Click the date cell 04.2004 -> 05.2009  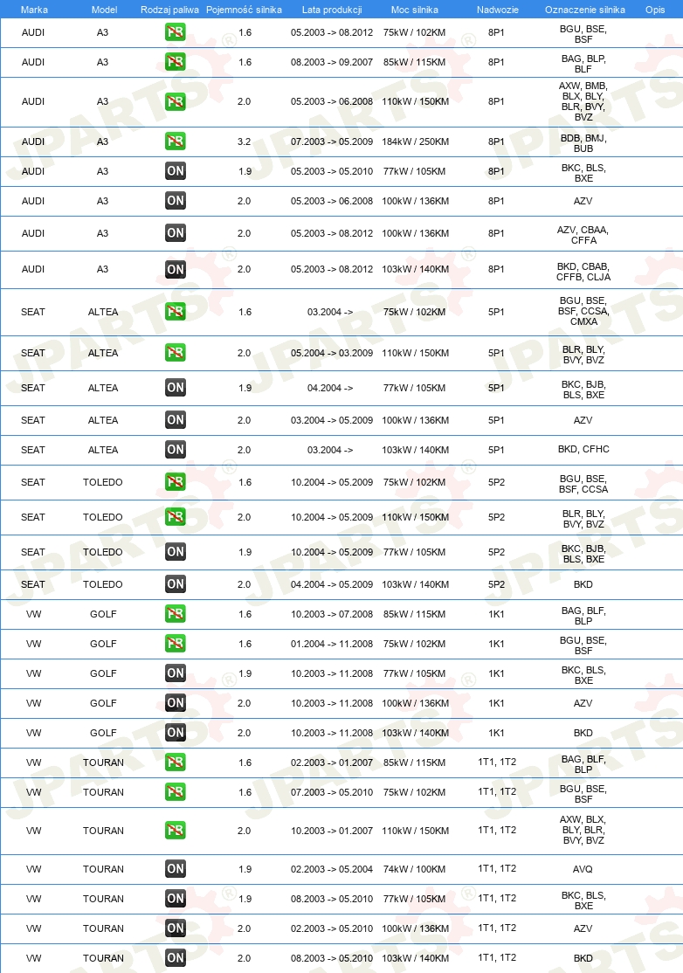click(332, 584)
